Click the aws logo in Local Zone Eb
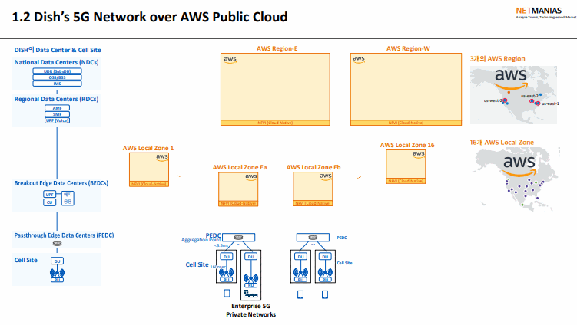Image resolution: width=577 pixels, height=325 pixels. [x=326, y=176]
